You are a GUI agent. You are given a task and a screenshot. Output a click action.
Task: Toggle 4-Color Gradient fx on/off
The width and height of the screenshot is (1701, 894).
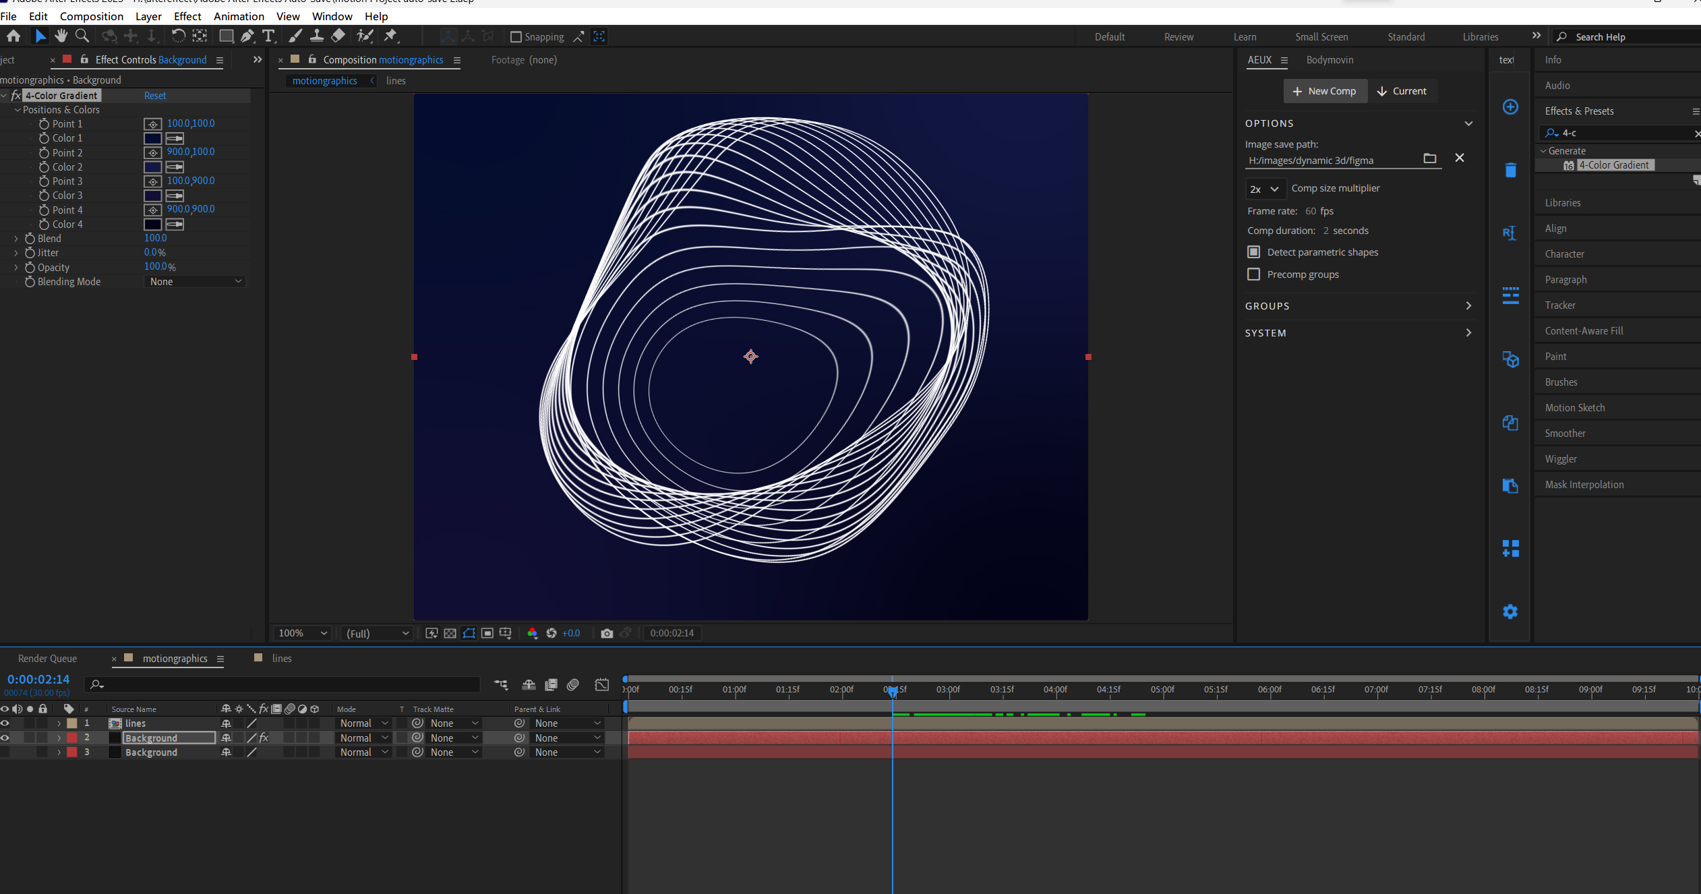16,96
